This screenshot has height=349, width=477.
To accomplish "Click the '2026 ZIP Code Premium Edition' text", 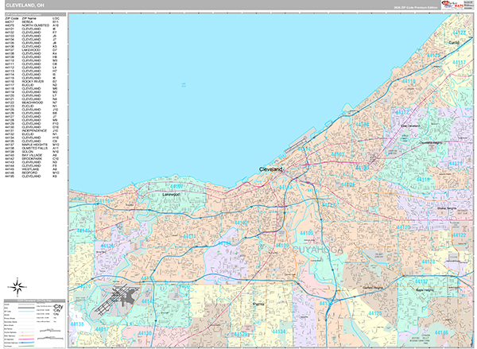I will [415, 7].
